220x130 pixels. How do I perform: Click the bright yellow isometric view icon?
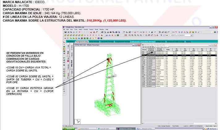(82, 35)
